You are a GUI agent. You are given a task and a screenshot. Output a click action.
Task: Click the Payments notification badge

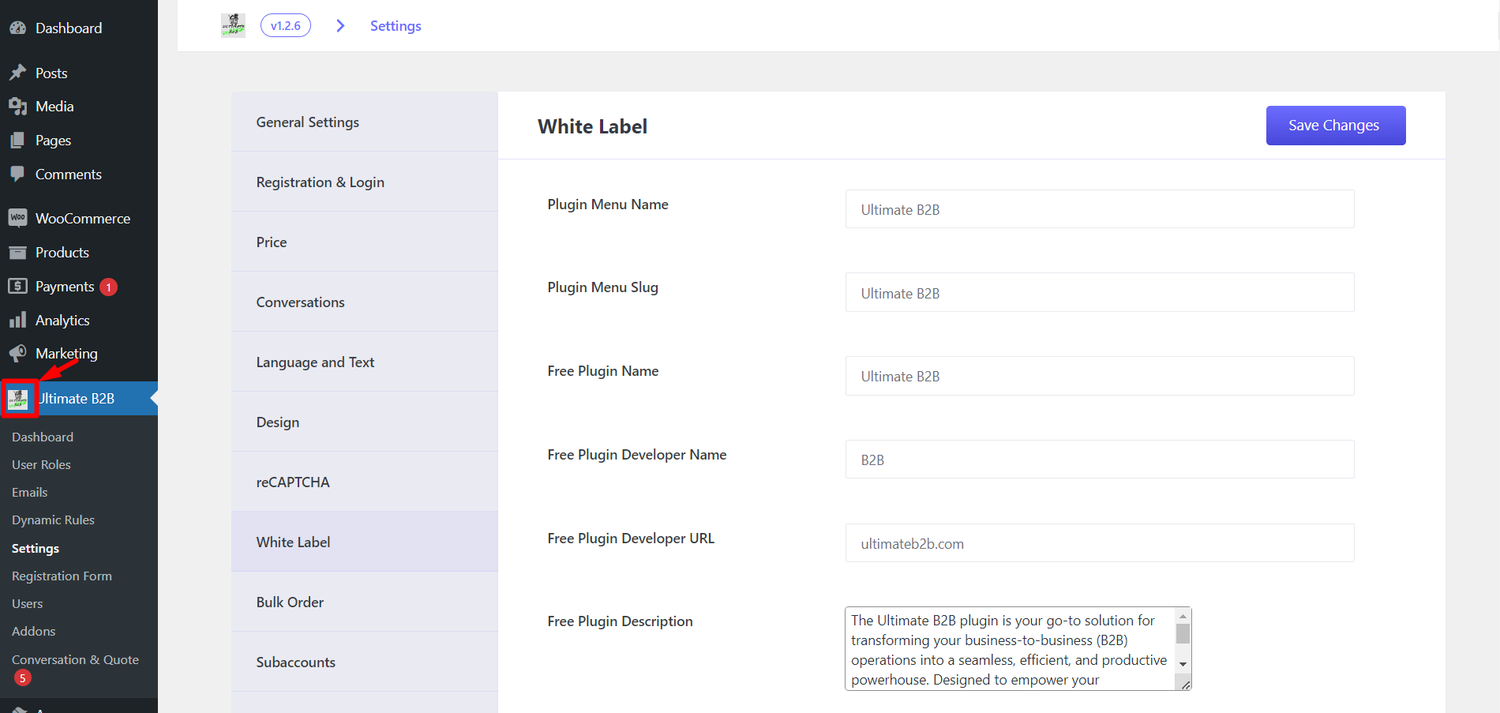pyautogui.click(x=109, y=287)
